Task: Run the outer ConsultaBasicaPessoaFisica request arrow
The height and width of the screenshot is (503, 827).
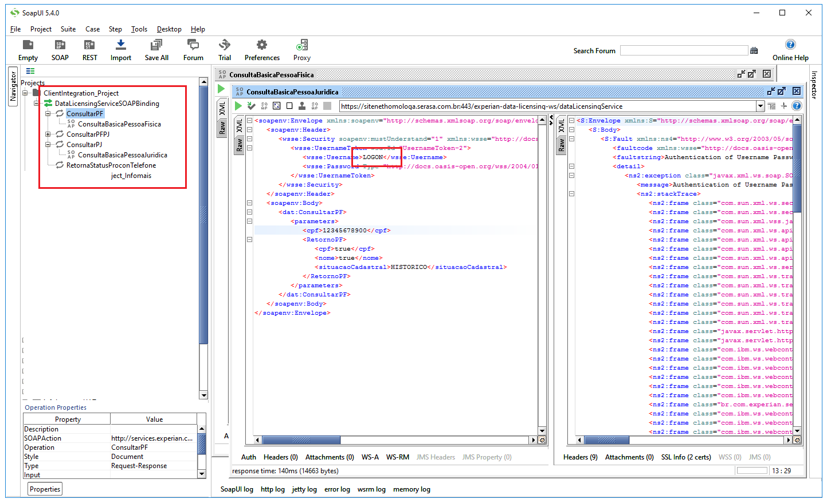Action: (x=221, y=89)
